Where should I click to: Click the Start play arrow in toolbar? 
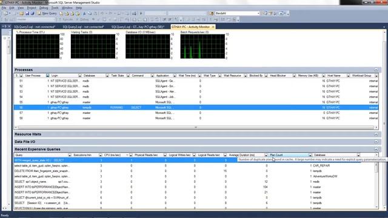[x=141, y=13]
